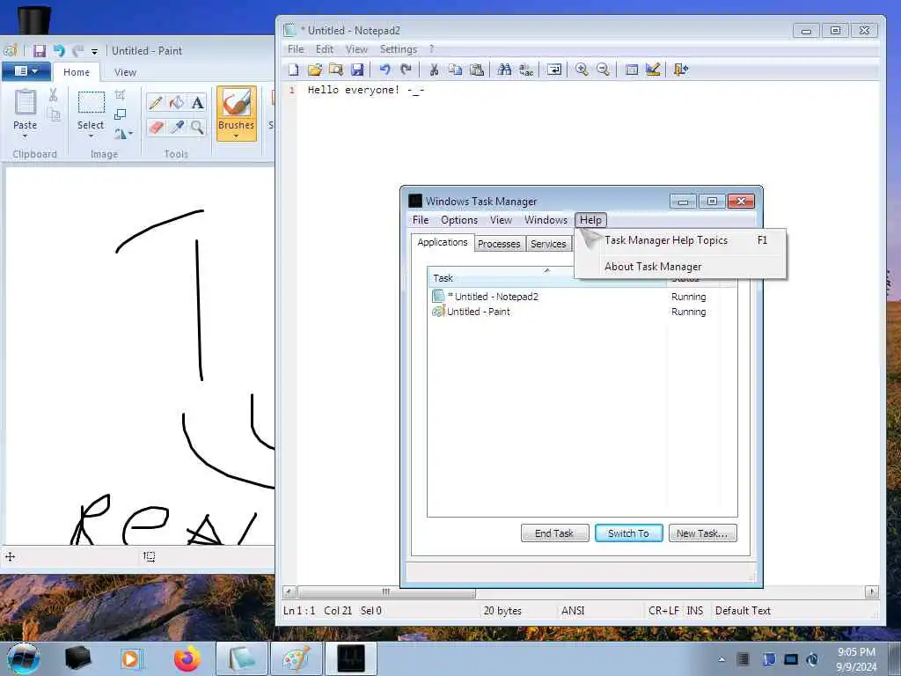This screenshot has height=676, width=901.
Task: Click the End Task button
Action: (554, 533)
